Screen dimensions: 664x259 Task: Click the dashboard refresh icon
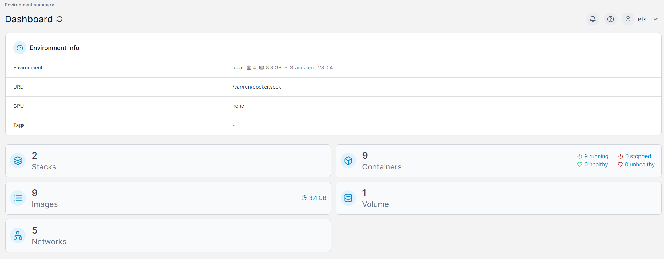pos(60,19)
